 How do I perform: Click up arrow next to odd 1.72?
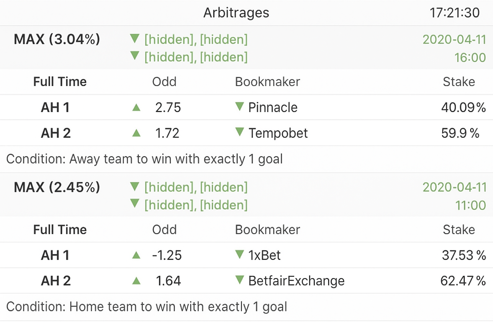[136, 133]
